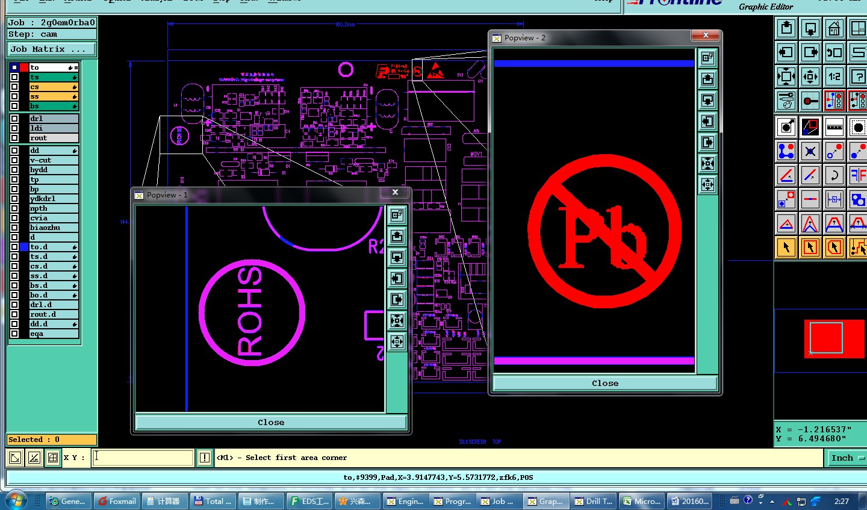Click the previous view undo-arrow icon
This screenshot has width=867, height=510.
[834, 52]
